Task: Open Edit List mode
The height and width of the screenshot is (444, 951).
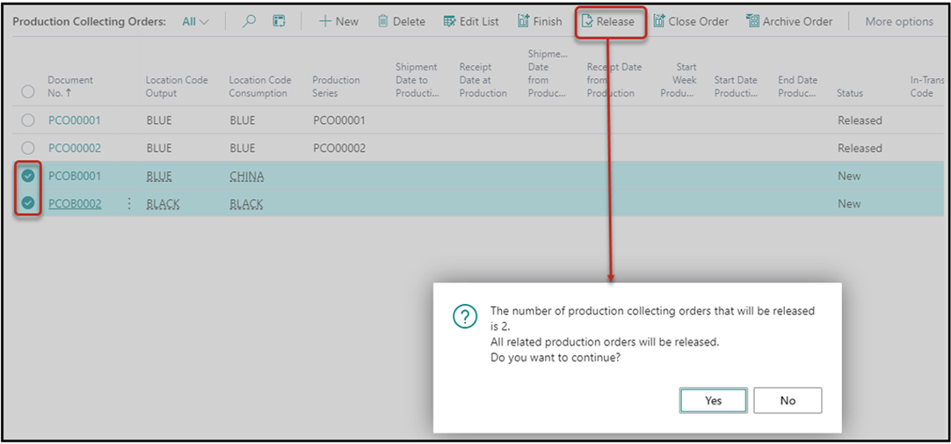Action: (471, 22)
